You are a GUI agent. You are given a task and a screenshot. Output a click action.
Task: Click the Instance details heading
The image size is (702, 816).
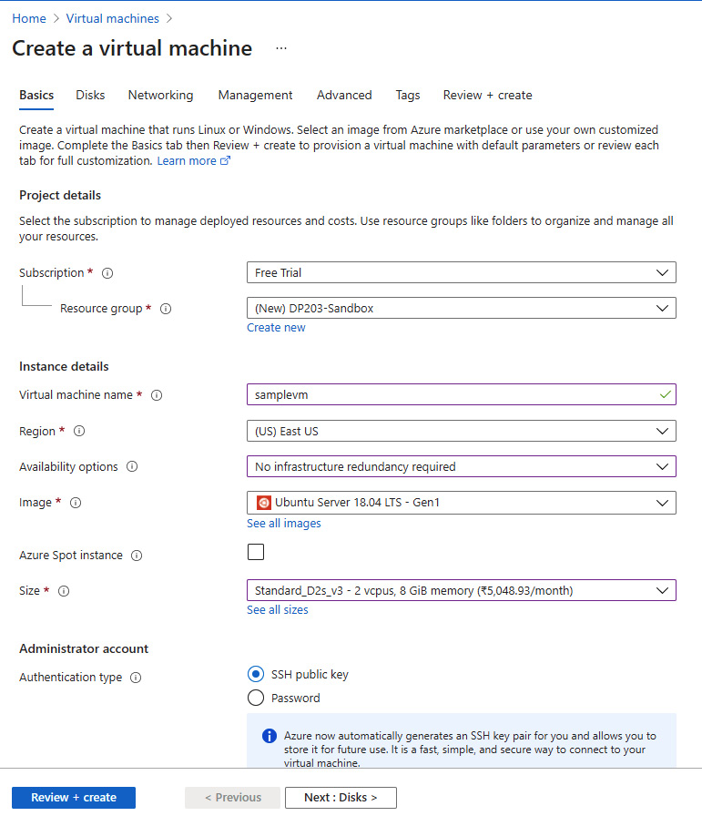64,366
